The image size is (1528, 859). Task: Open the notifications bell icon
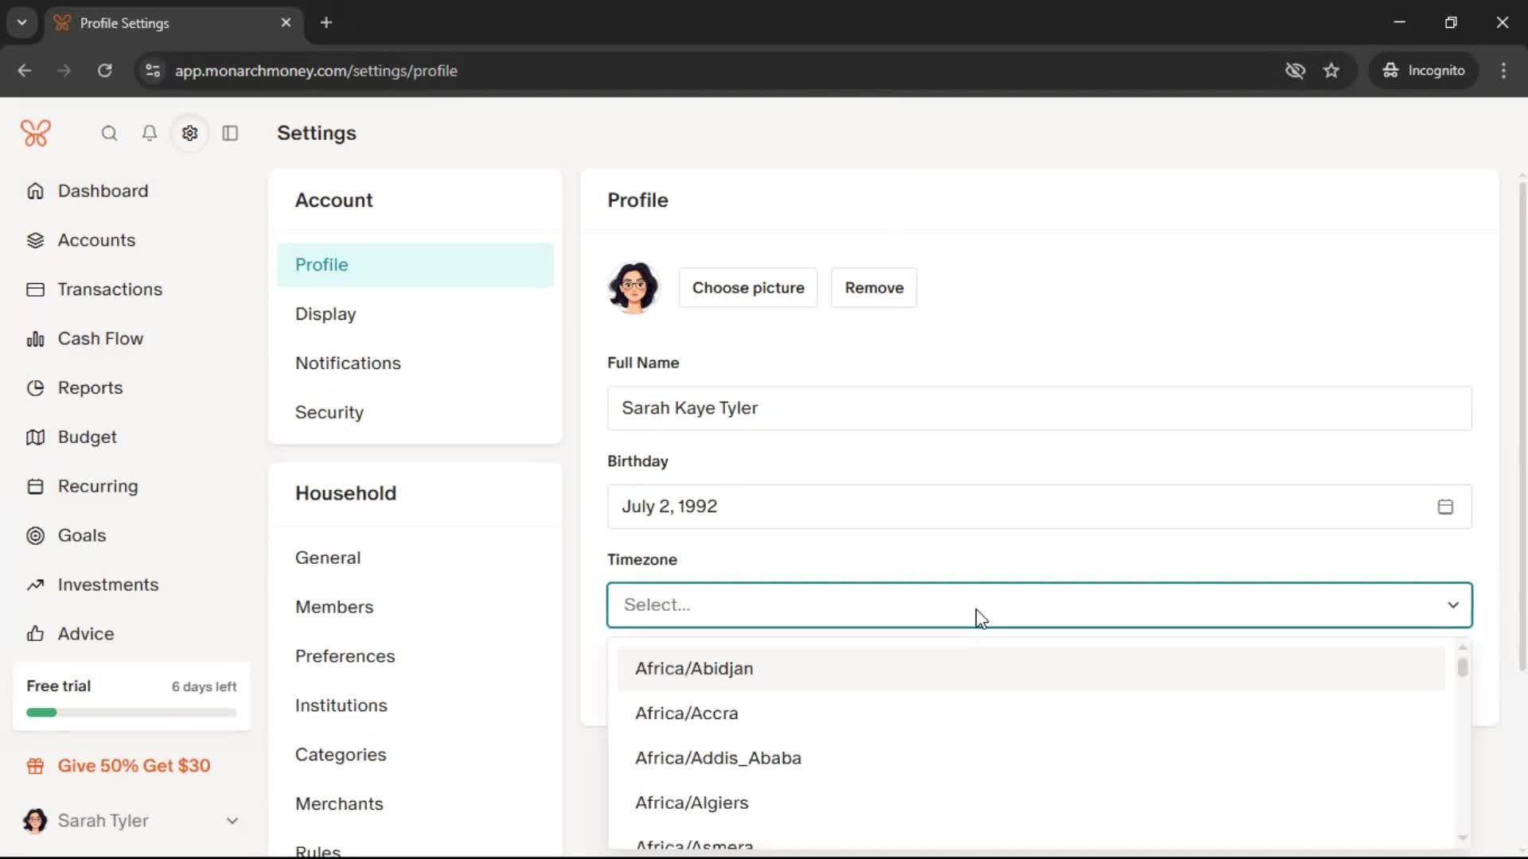pos(150,133)
